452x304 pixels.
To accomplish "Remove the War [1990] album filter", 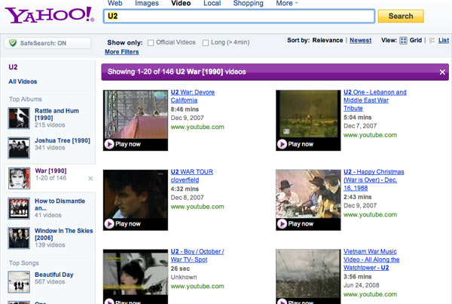I will tap(90, 179).
